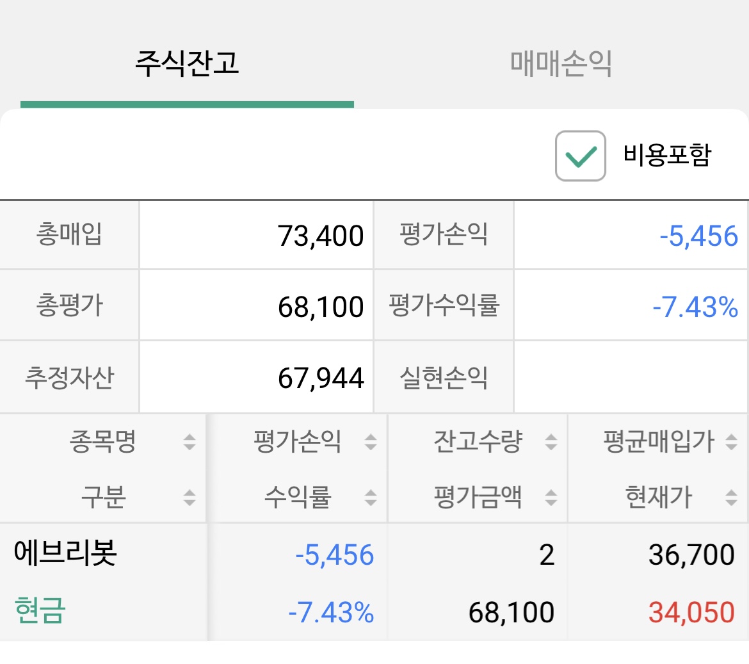Click the 평균매입가 column header text

pos(659,441)
